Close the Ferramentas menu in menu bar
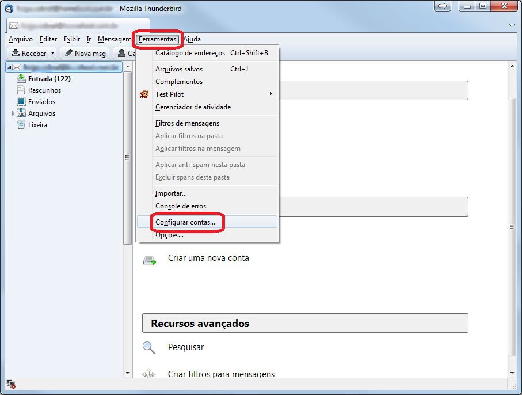 click(x=157, y=39)
